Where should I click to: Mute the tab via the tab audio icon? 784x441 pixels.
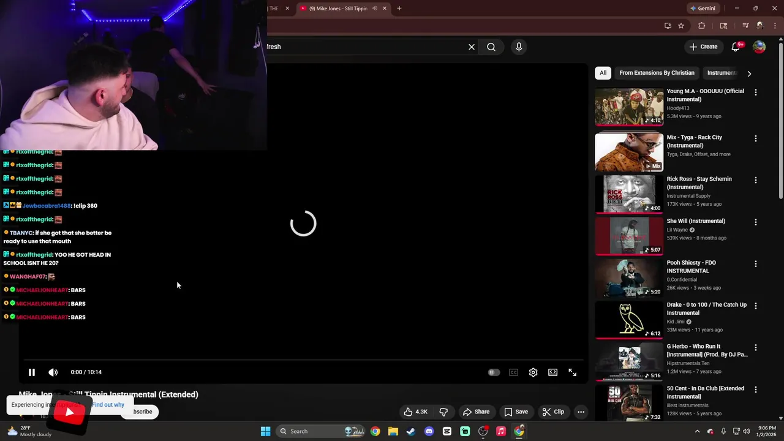coord(374,9)
